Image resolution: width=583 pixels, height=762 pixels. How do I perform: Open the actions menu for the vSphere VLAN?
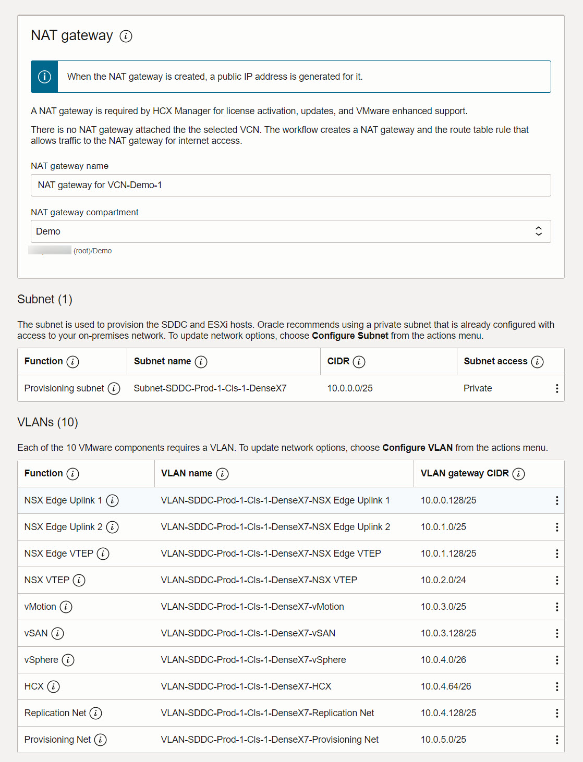pyautogui.click(x=556, y=660)
